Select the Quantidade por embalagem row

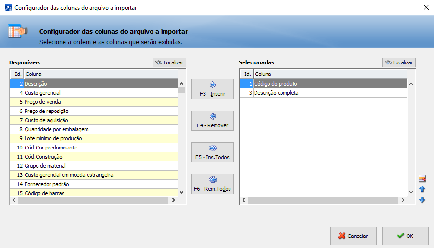click(x=94, y=129)
